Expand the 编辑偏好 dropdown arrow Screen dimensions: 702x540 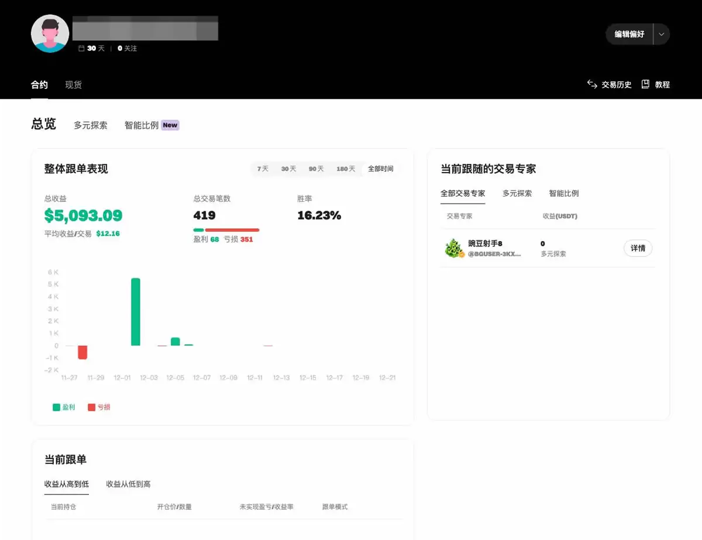coord(661,34)
